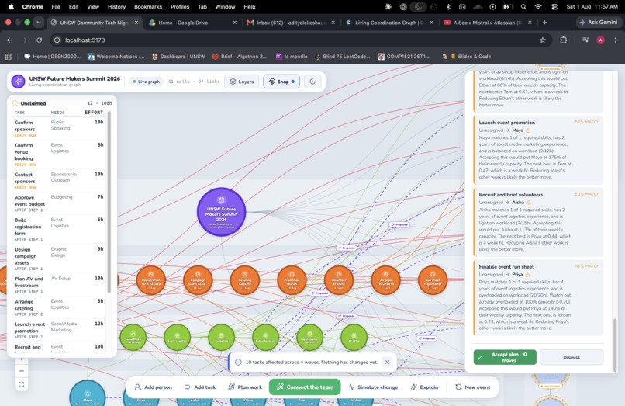Screen dimensions: 625x406
Task: Click the Add person button
Action: [154, 387]
